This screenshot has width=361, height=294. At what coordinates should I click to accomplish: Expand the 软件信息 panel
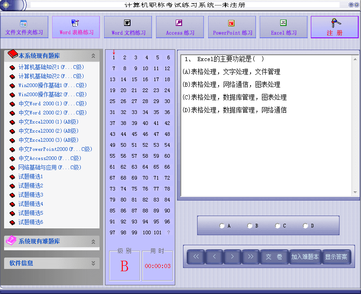tap(93, 263)
